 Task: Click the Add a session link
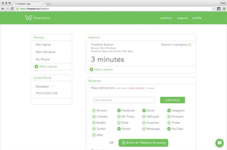(x=104, y=69)
